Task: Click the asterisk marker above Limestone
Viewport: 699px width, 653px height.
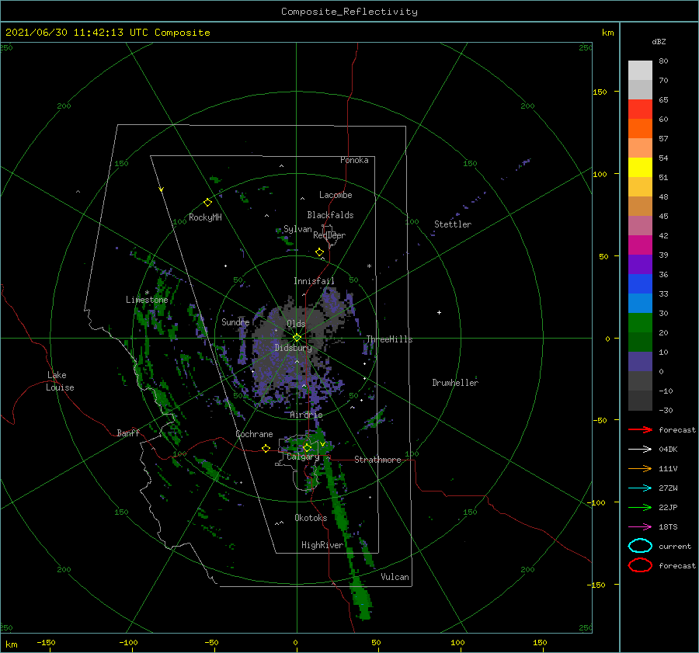Action: [147, 293]
